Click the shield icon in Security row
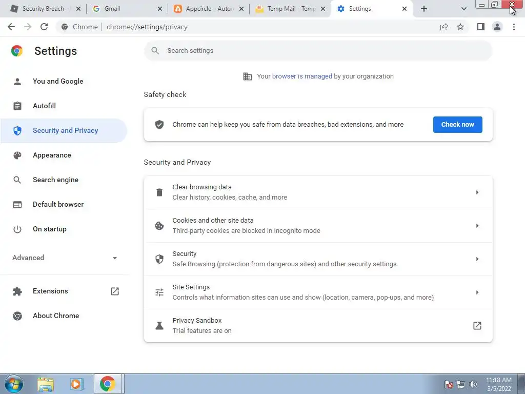This screenshot has height=394, width=525. tap(159, 259)
